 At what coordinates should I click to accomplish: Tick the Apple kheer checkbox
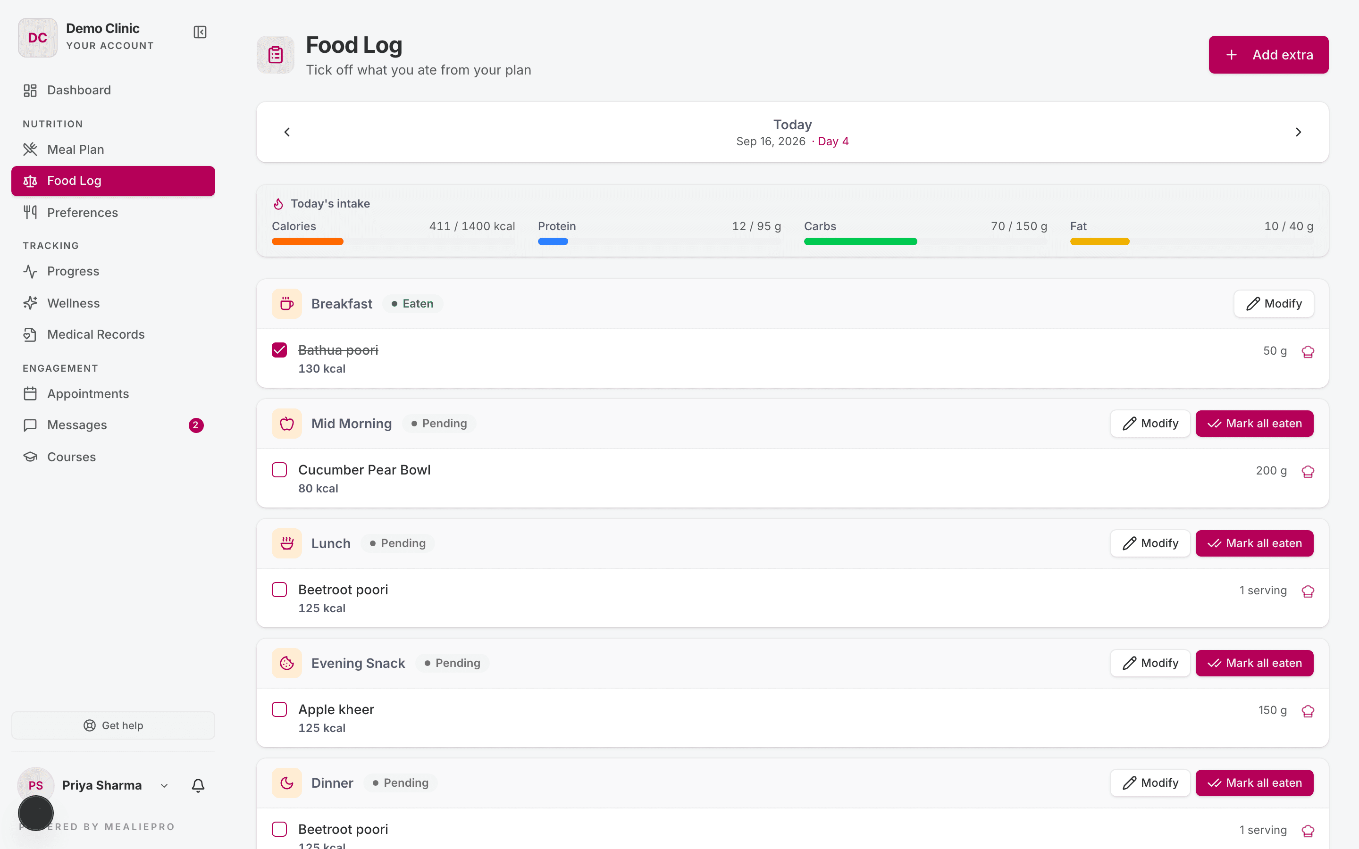tap(279, 709)
